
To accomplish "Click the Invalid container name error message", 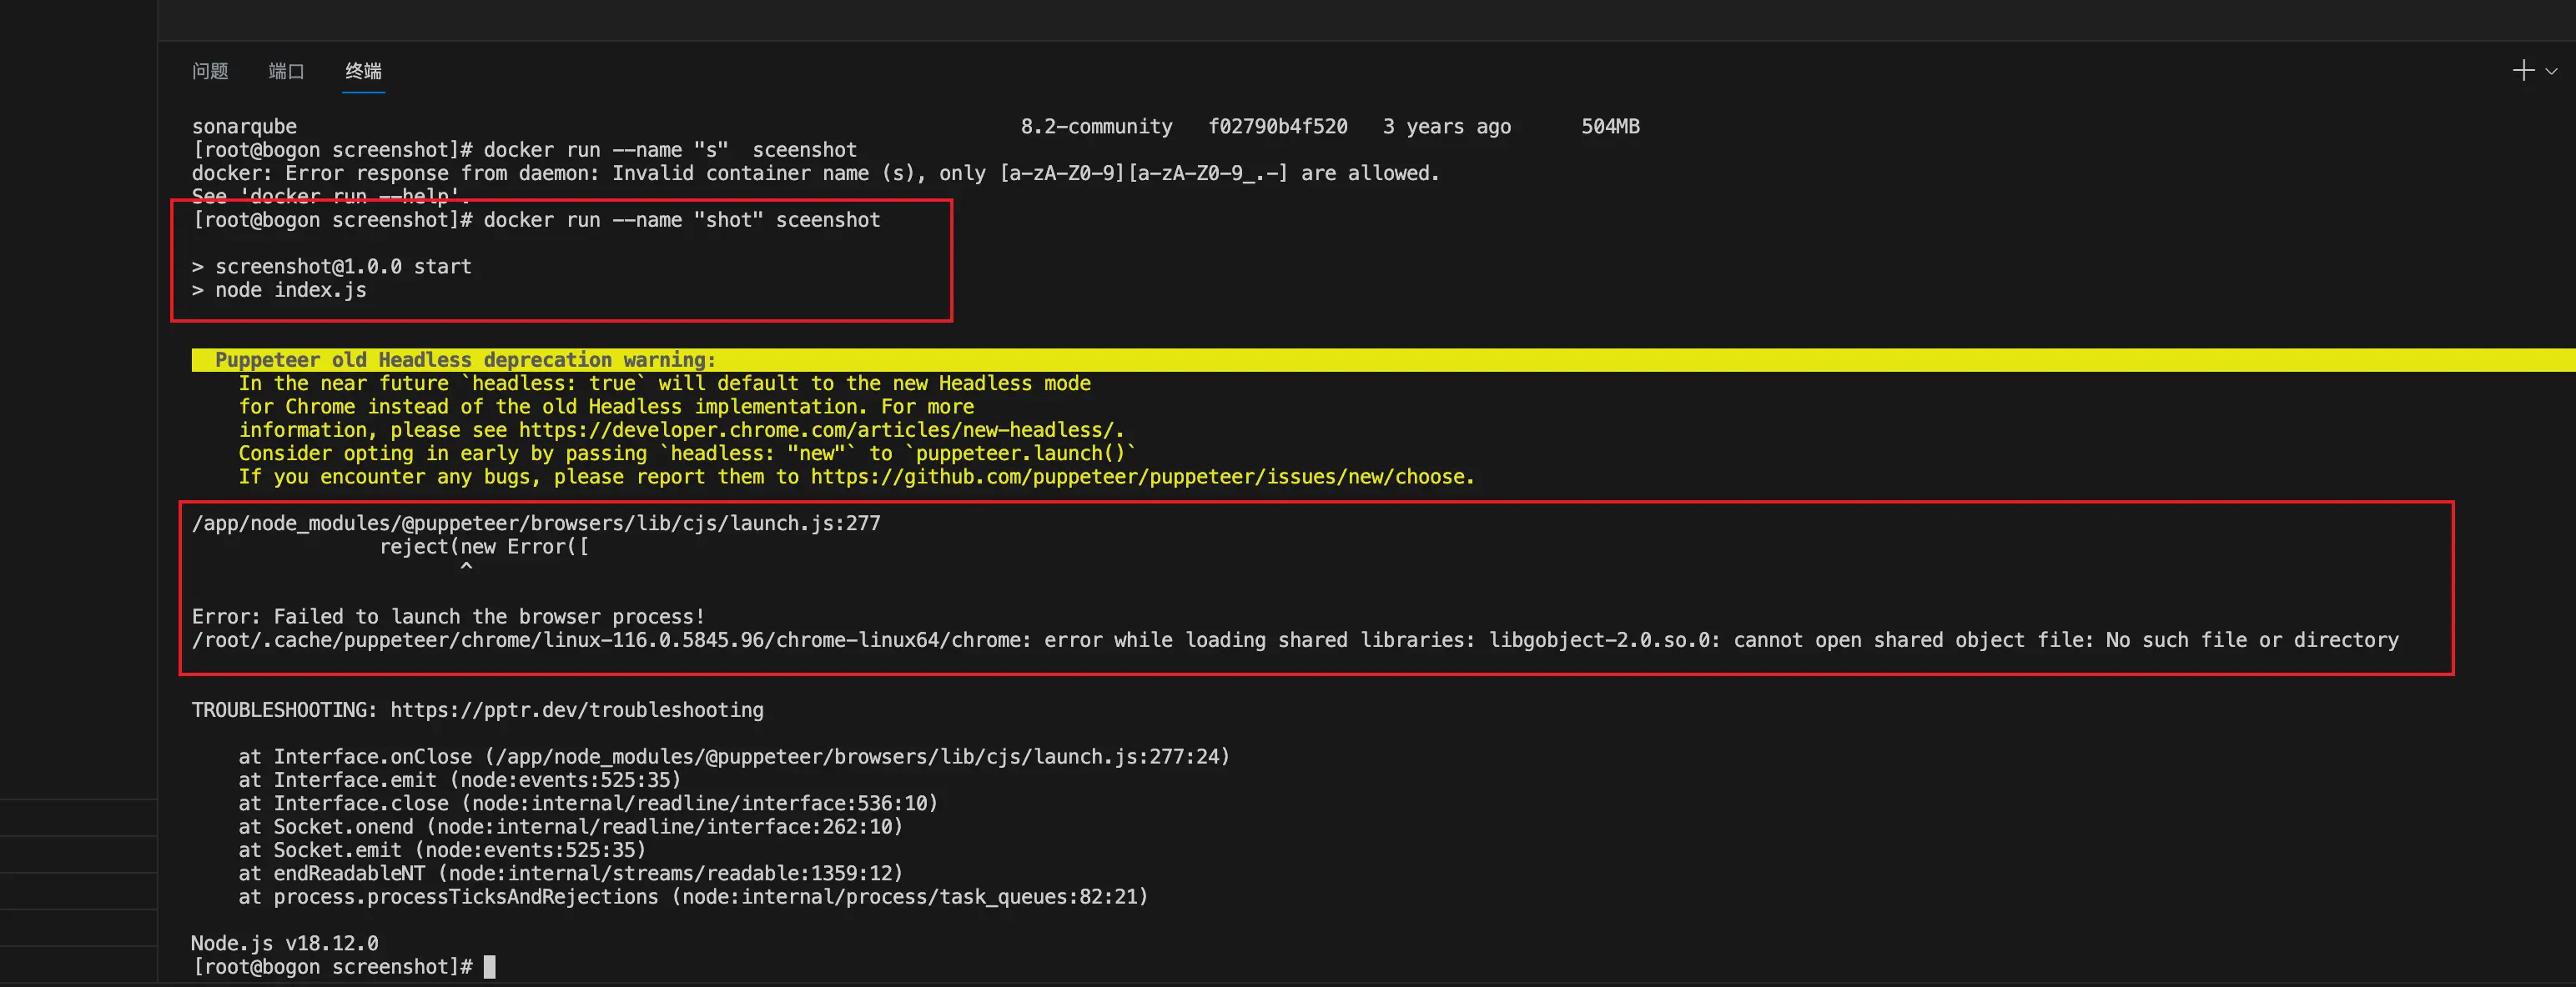I will [x=815, y=173].
